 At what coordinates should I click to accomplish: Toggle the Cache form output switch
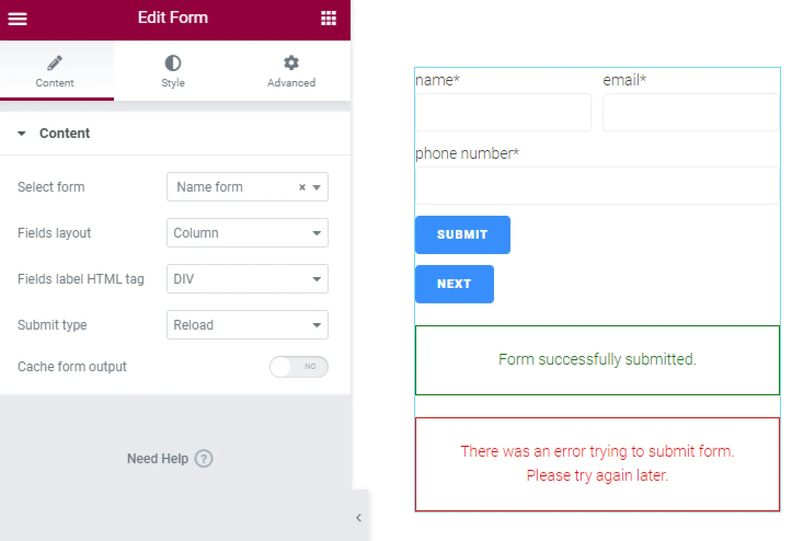point(299,366)
